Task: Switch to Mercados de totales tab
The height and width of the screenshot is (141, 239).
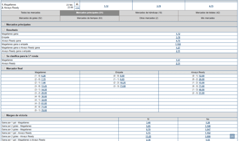Action: [208, 13]
